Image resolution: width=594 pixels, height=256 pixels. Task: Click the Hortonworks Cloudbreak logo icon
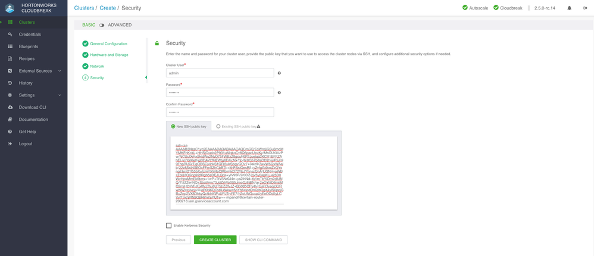10,8
